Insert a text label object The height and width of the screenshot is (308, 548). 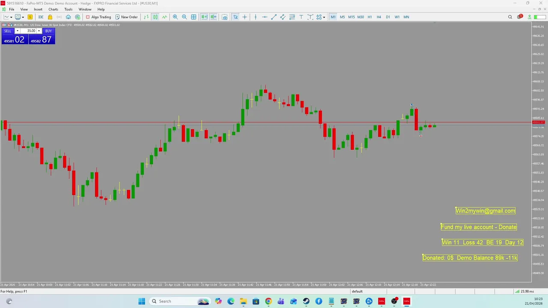pos(310,17)
